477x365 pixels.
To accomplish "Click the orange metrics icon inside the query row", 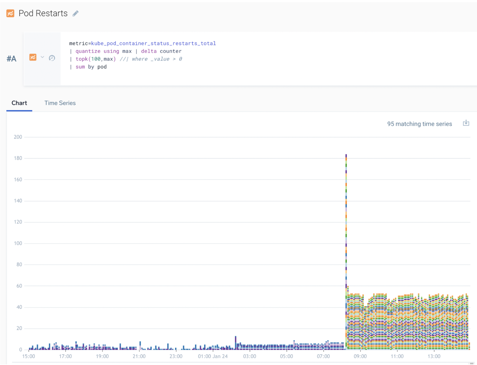I will [x=33, y=57].
